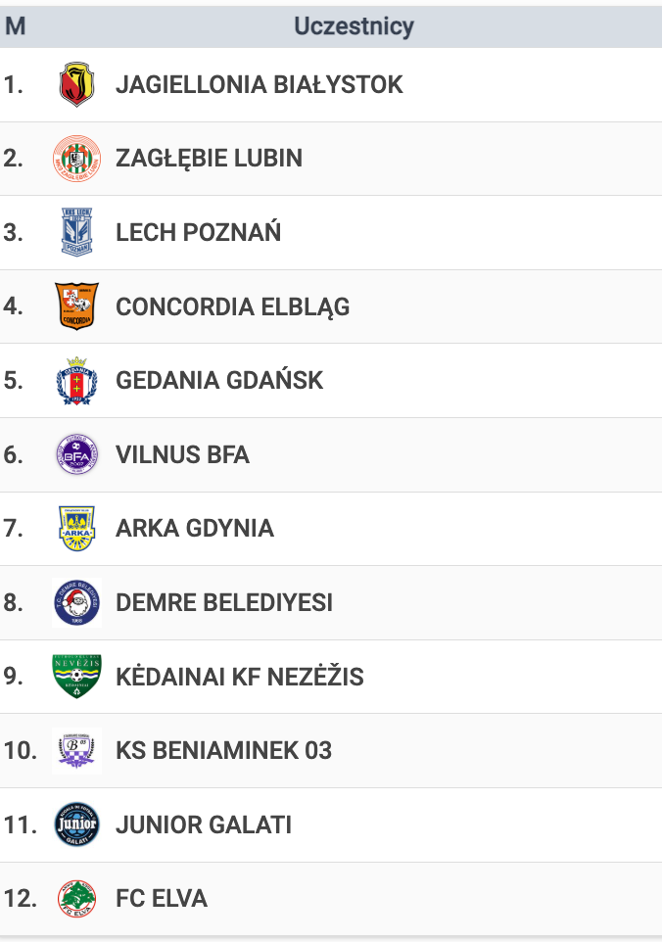The image size is (662, 942).
Task: Open the Gedania Gdańsk crest icon
Action: coord(77,381)
